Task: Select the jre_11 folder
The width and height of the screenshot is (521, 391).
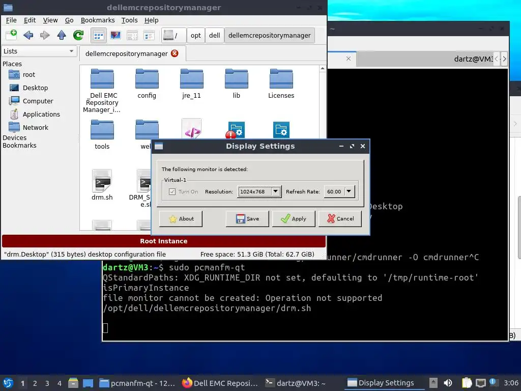Action: coord(191,84)
